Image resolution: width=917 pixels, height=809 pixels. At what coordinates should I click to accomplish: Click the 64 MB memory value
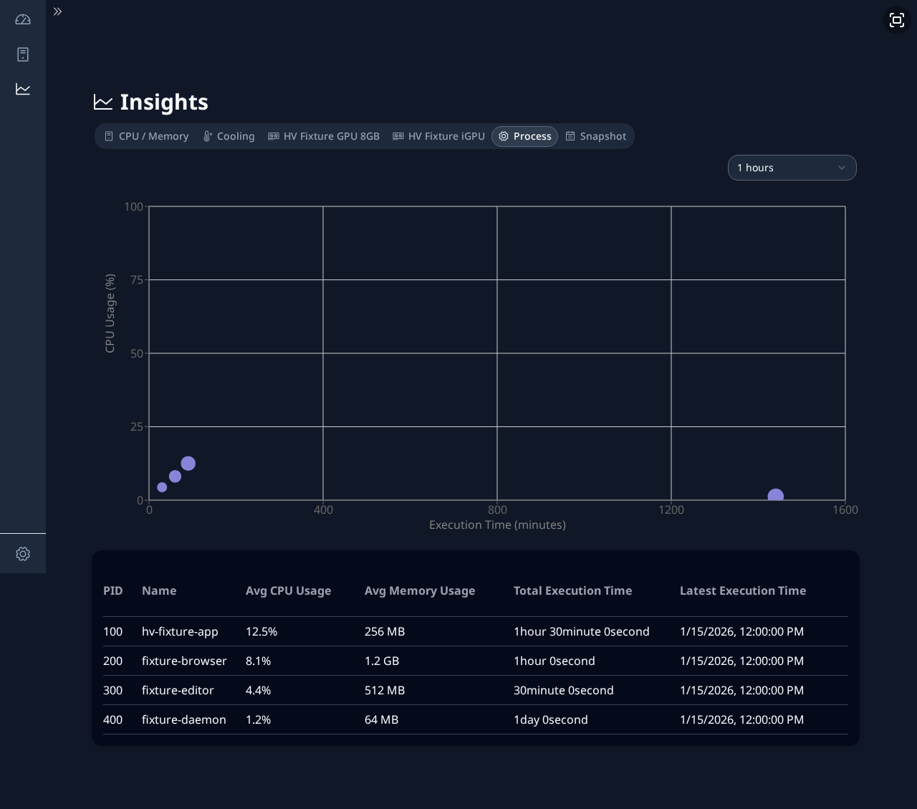[382, 720]
